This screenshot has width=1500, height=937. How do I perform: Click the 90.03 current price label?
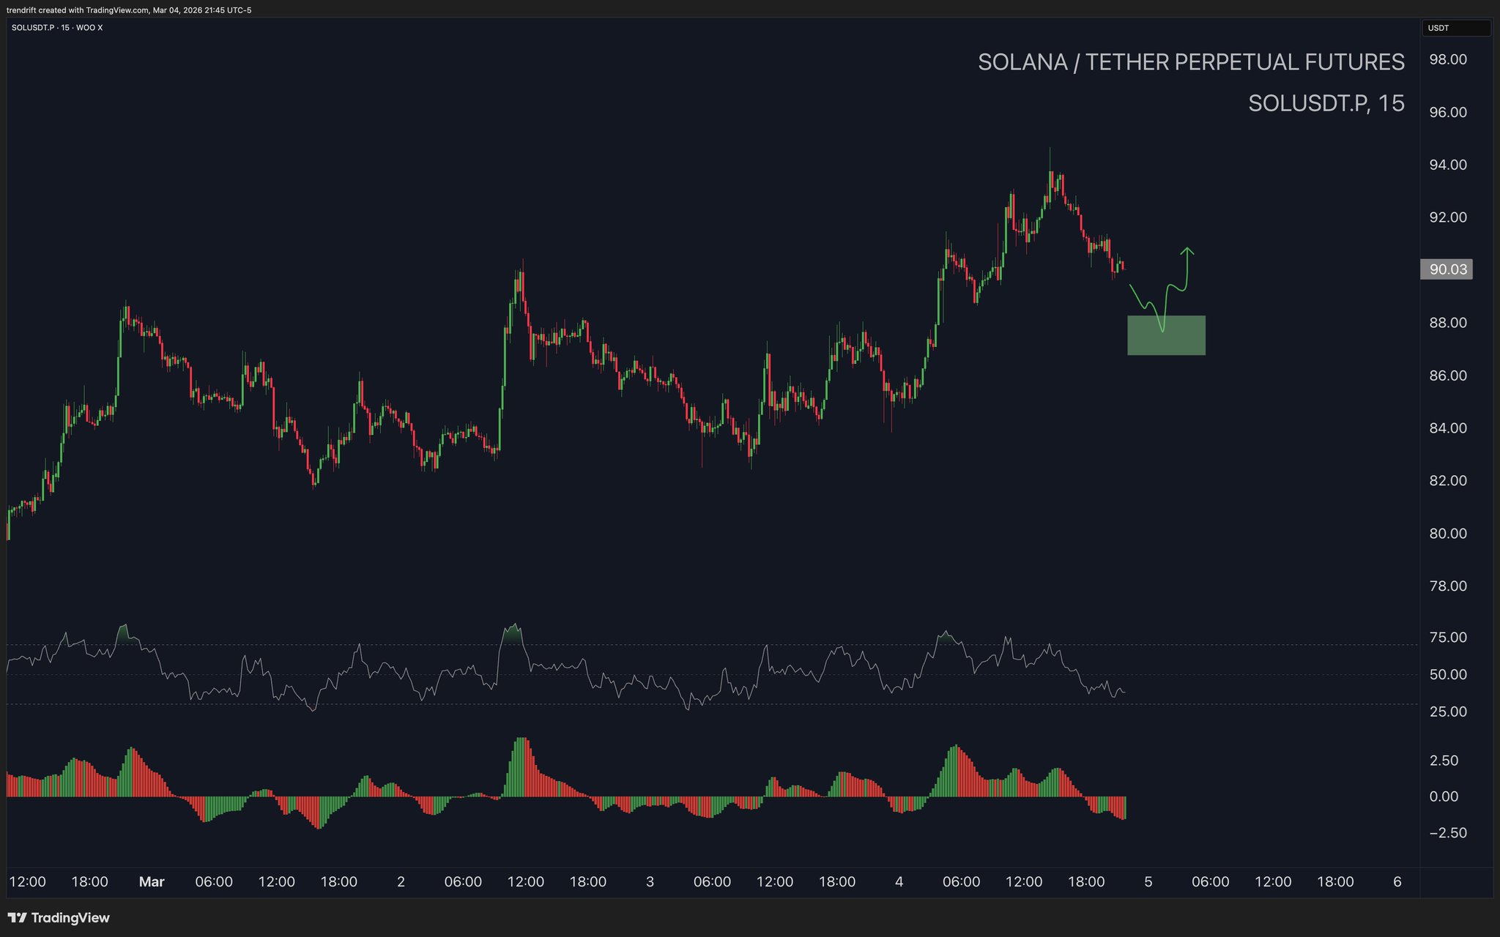point(1447,269)
